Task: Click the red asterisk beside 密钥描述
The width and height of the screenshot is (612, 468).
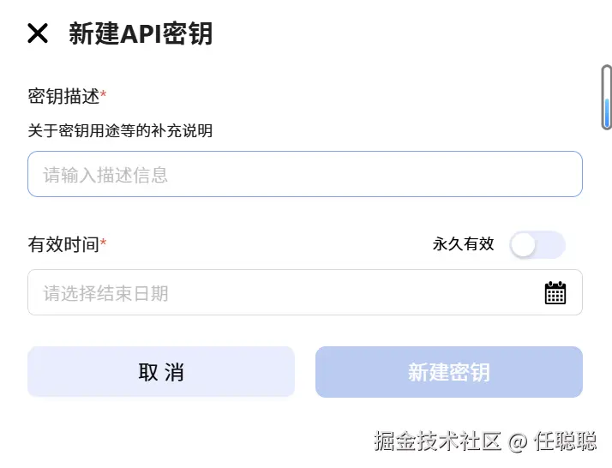Action: 104,94
